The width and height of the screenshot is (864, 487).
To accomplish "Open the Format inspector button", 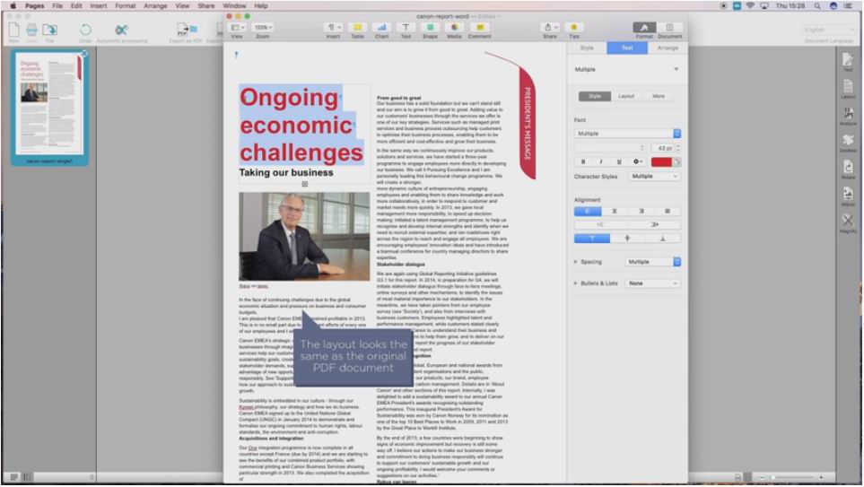I will coord(643,28).
